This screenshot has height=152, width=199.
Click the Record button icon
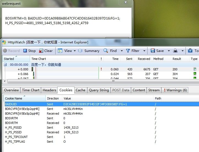coord(5,51)
